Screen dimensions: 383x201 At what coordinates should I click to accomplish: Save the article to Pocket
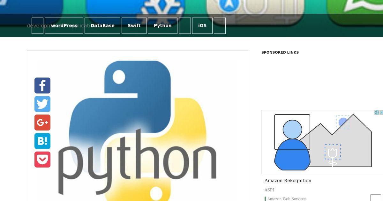pyautogui.click(x=42, y=160)
